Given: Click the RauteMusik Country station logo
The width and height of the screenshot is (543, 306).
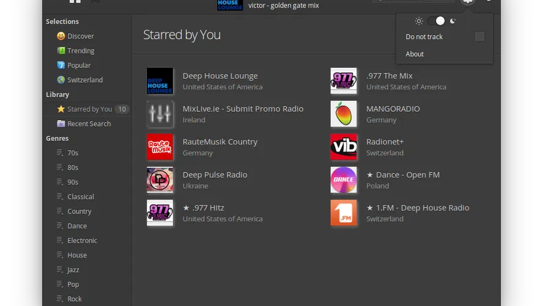Looking at the screenshot, I should tap(160, 147).
